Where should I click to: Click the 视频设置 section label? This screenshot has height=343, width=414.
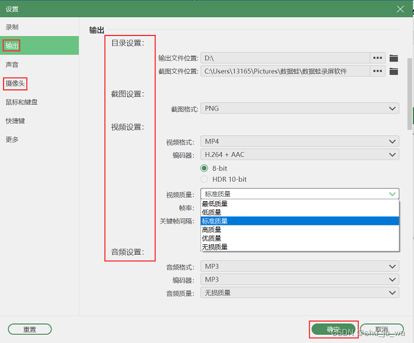(128, 127)
